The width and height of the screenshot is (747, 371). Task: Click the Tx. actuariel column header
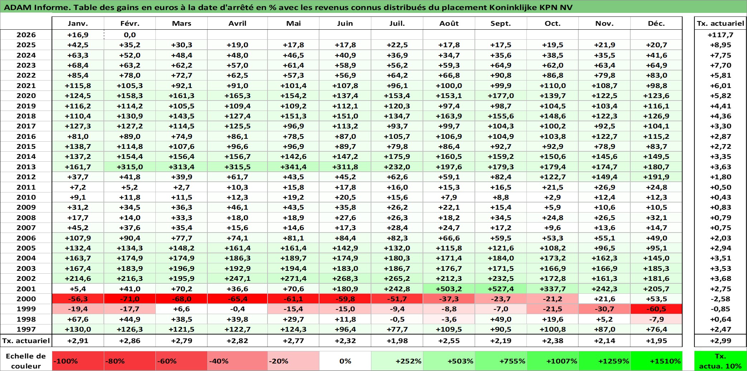(720, 23)
